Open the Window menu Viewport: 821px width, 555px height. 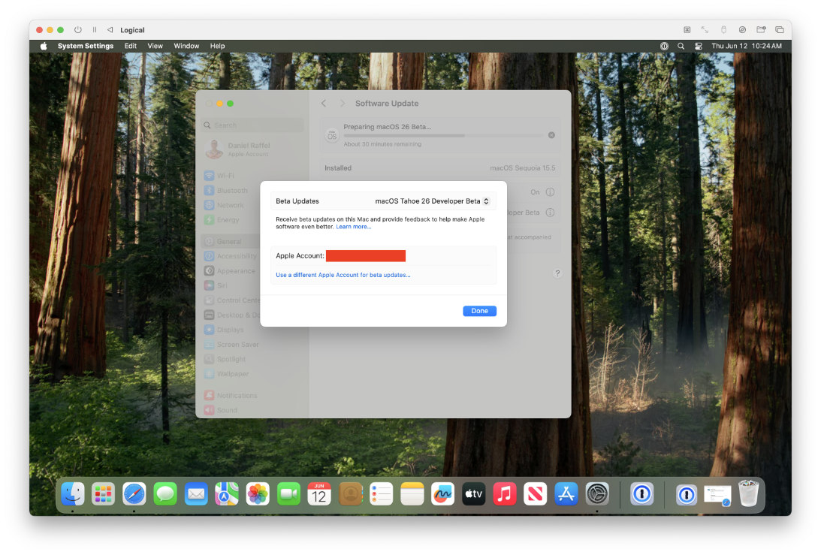click(x=186, y=46)
